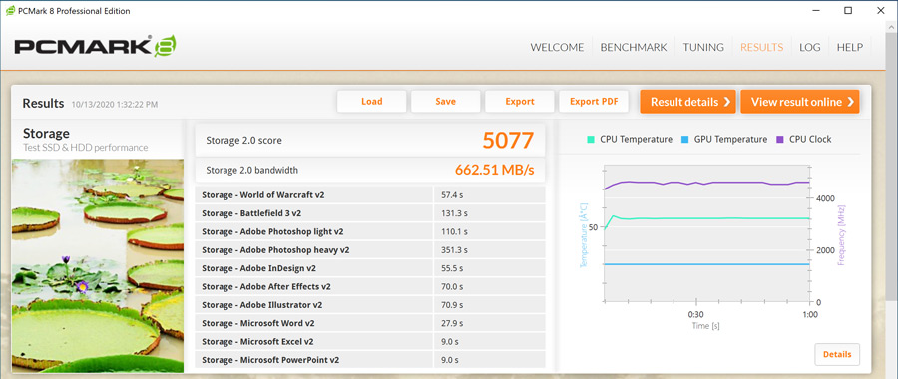
Task: Select the Storage - Battlefield 3 v2 row
Action: [370, 213]
